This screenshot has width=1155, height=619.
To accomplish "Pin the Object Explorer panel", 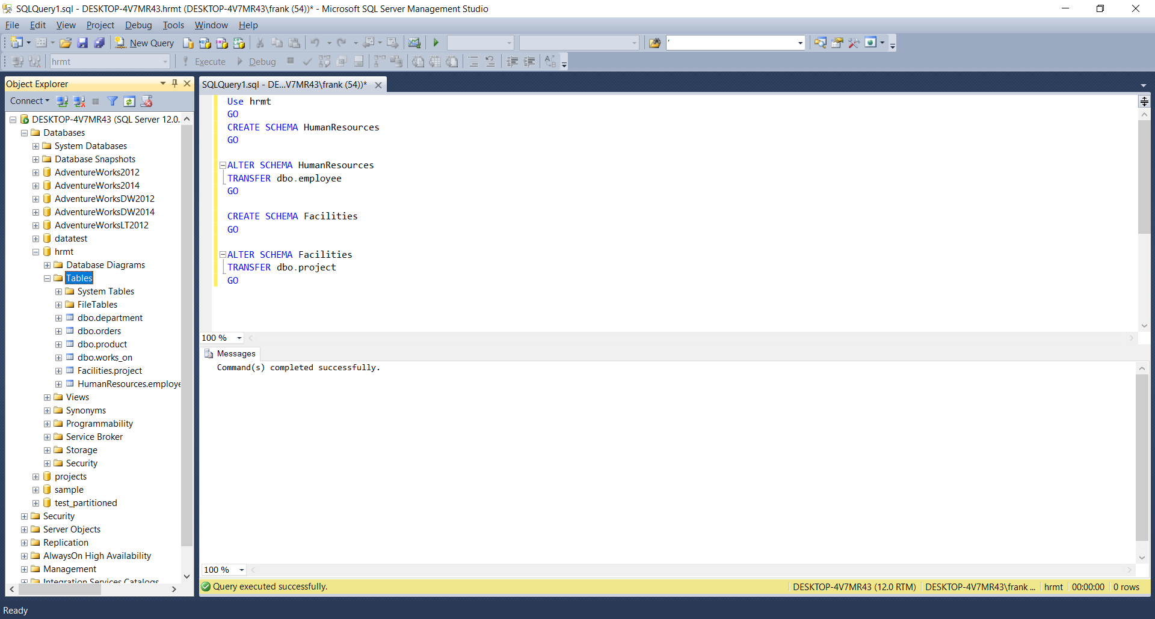I will click(174, 84).
